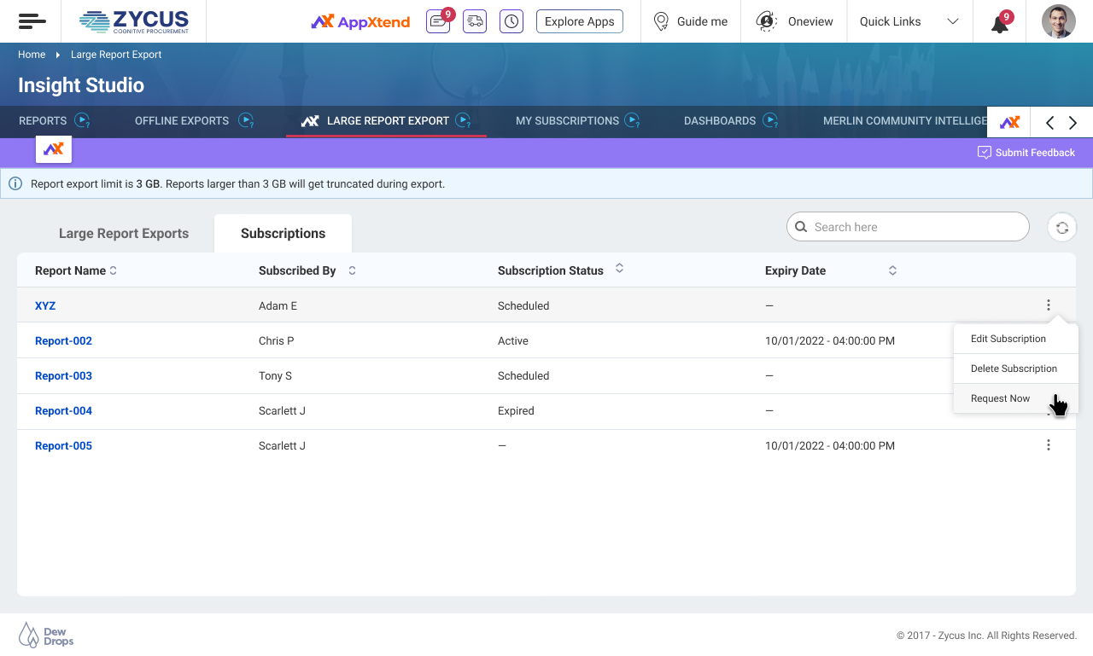Click the Explore Apps button
Screen dimensions: 1093x656
click(x=579, y=21)
